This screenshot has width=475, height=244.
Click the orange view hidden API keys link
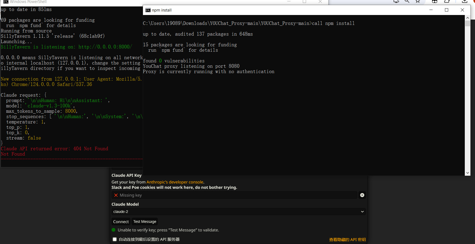(347, 240)
